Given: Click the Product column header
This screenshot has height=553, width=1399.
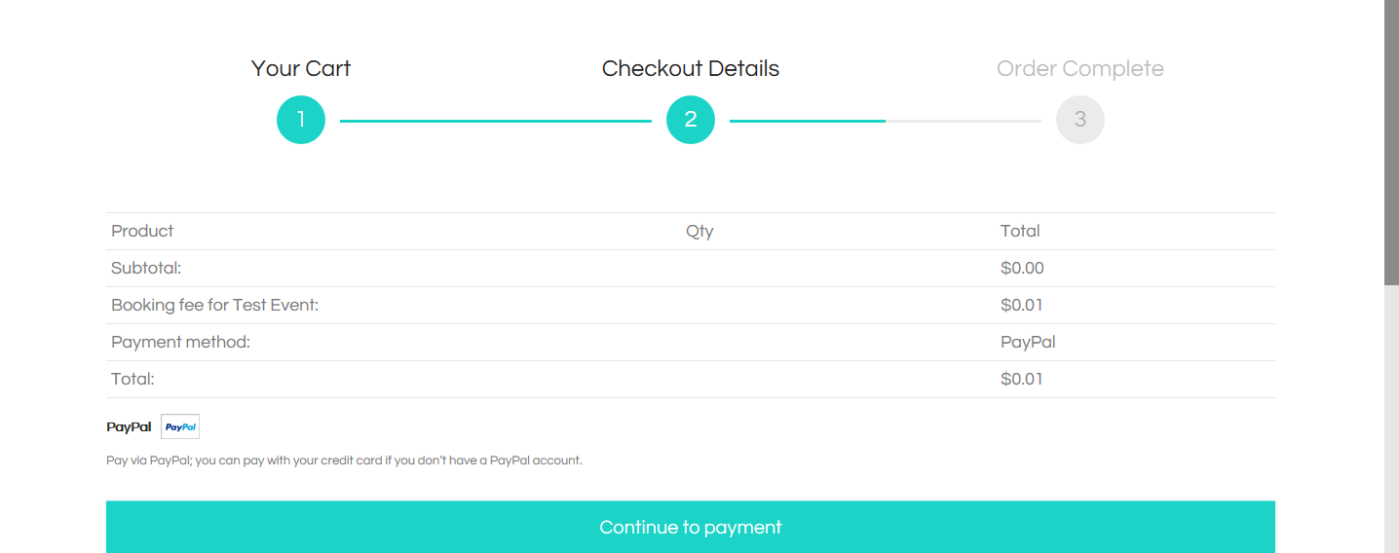Looking at the screenshot, I should click(142, 231).
